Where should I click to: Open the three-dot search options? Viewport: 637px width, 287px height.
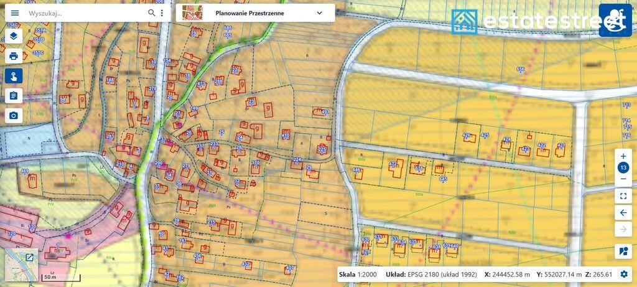162,13
